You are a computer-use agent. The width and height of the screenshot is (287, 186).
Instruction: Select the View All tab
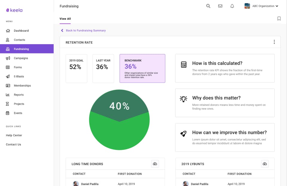tap(65, 19)
